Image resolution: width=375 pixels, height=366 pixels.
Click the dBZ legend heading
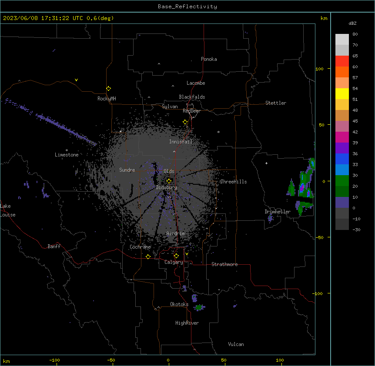tap(352, 23)
